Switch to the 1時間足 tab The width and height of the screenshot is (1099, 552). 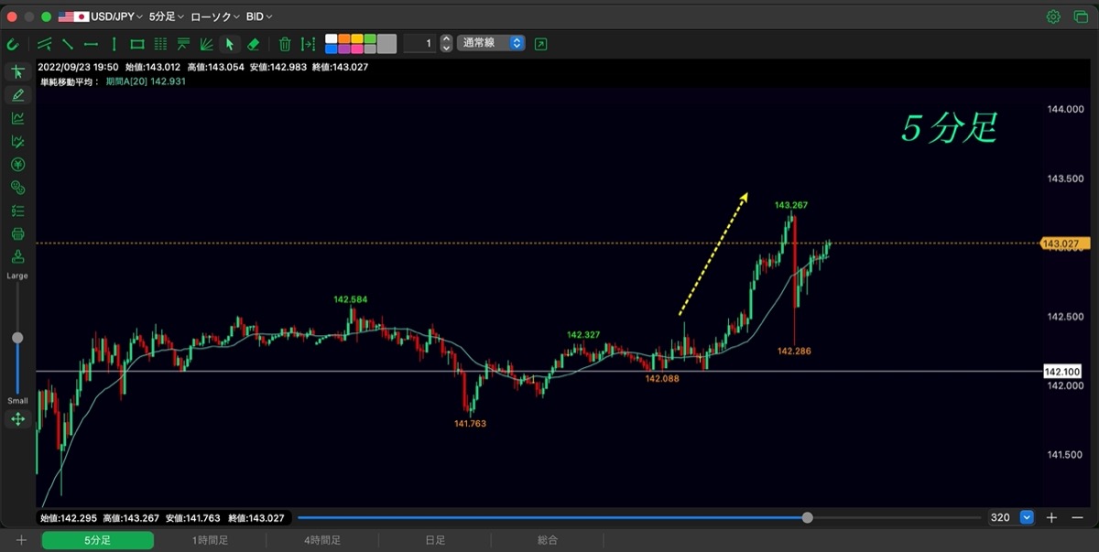[x=211, y=540]
